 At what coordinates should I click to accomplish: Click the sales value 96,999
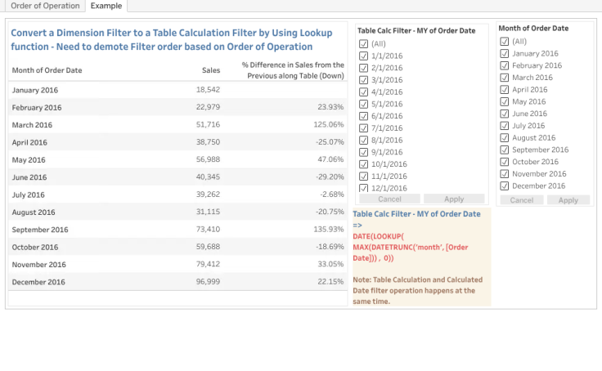click(208, 282)
